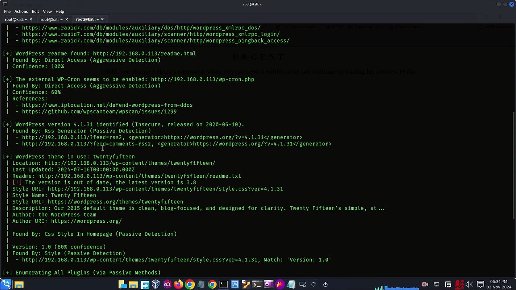
Task: Click 'Author: the WordPress team' text
Action: coord(54,215)
